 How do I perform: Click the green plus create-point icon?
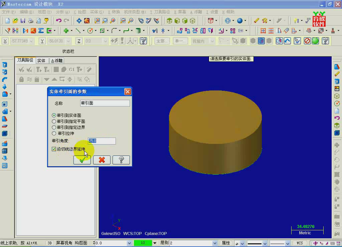[x=66, y=31]
